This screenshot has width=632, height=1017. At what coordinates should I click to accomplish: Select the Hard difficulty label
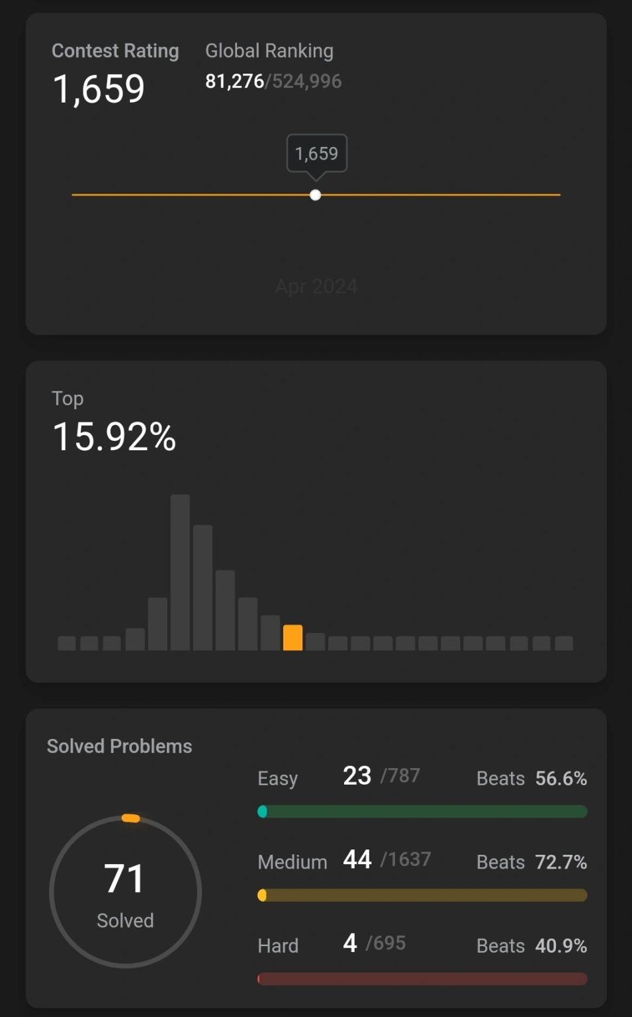[x=278, y=945]
